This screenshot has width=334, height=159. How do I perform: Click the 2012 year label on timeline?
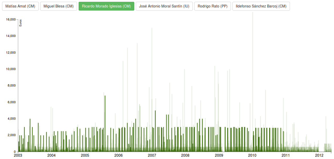pyautogui.click(x=319, y=155)
